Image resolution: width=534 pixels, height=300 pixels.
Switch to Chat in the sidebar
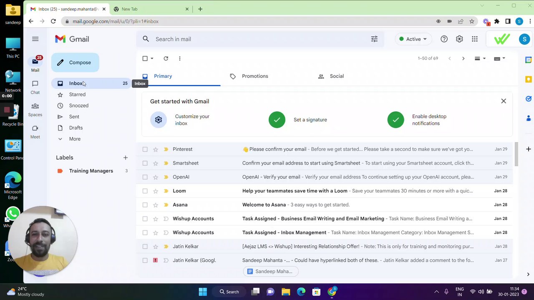[x=35, y=87]
